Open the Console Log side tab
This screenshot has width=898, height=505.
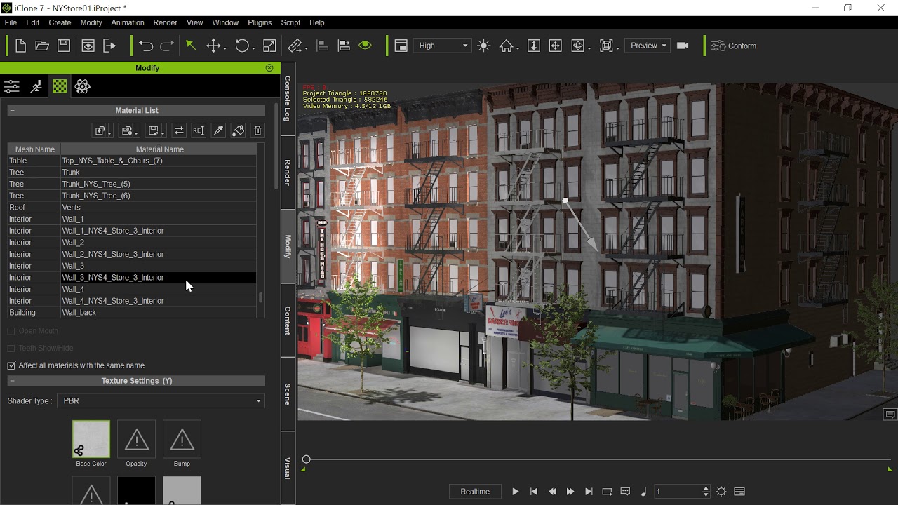(x=288, y=99)
